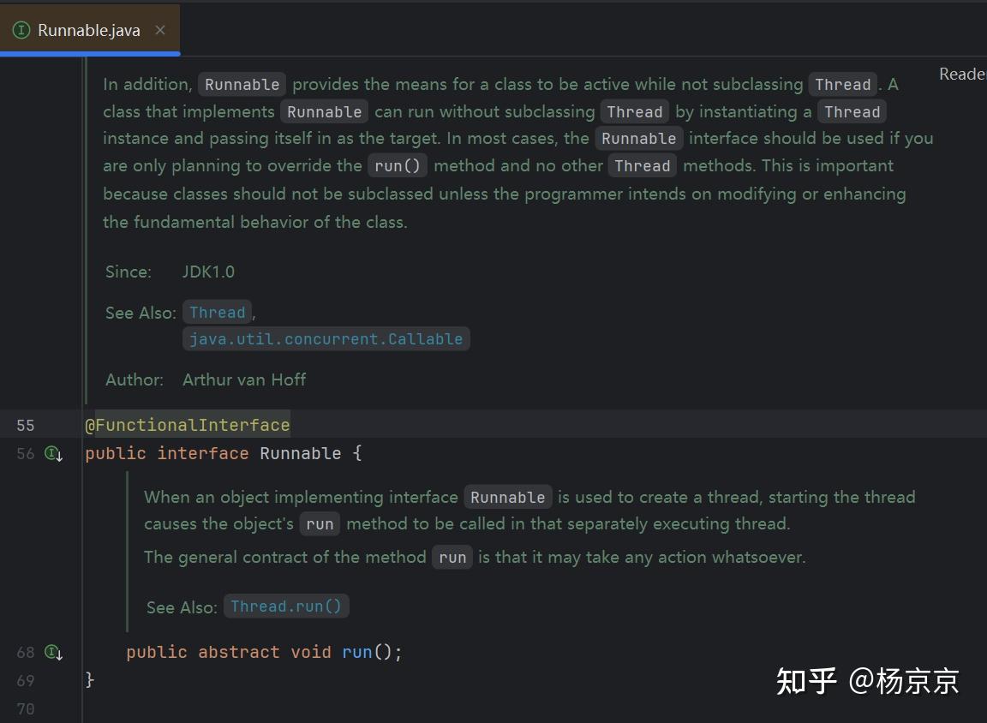Click the Runnable chip after 'class that implements'
Viewport: 987px width, 723px height.
point(324,111)
